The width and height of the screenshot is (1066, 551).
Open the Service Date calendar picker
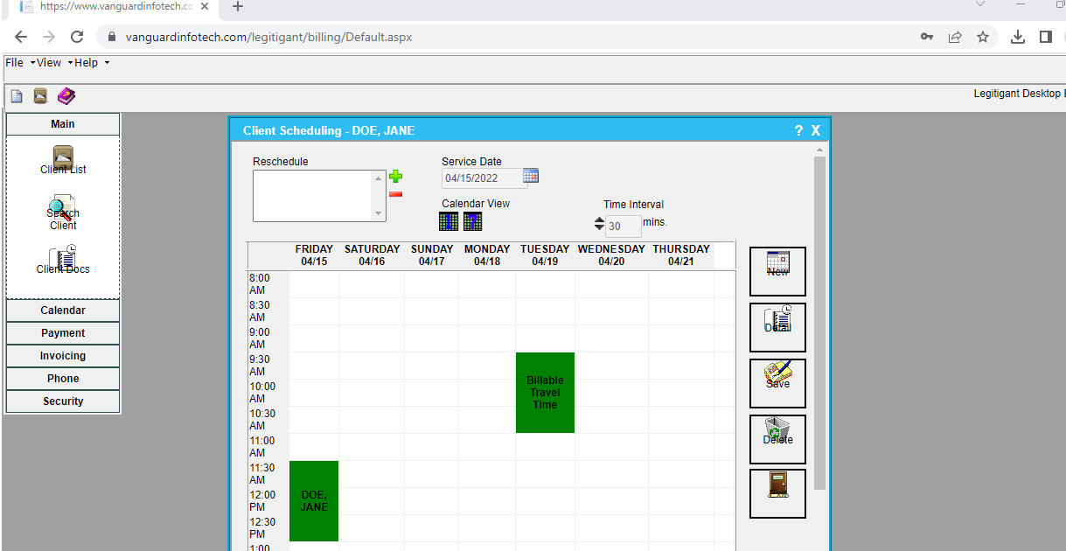point(531,176)
